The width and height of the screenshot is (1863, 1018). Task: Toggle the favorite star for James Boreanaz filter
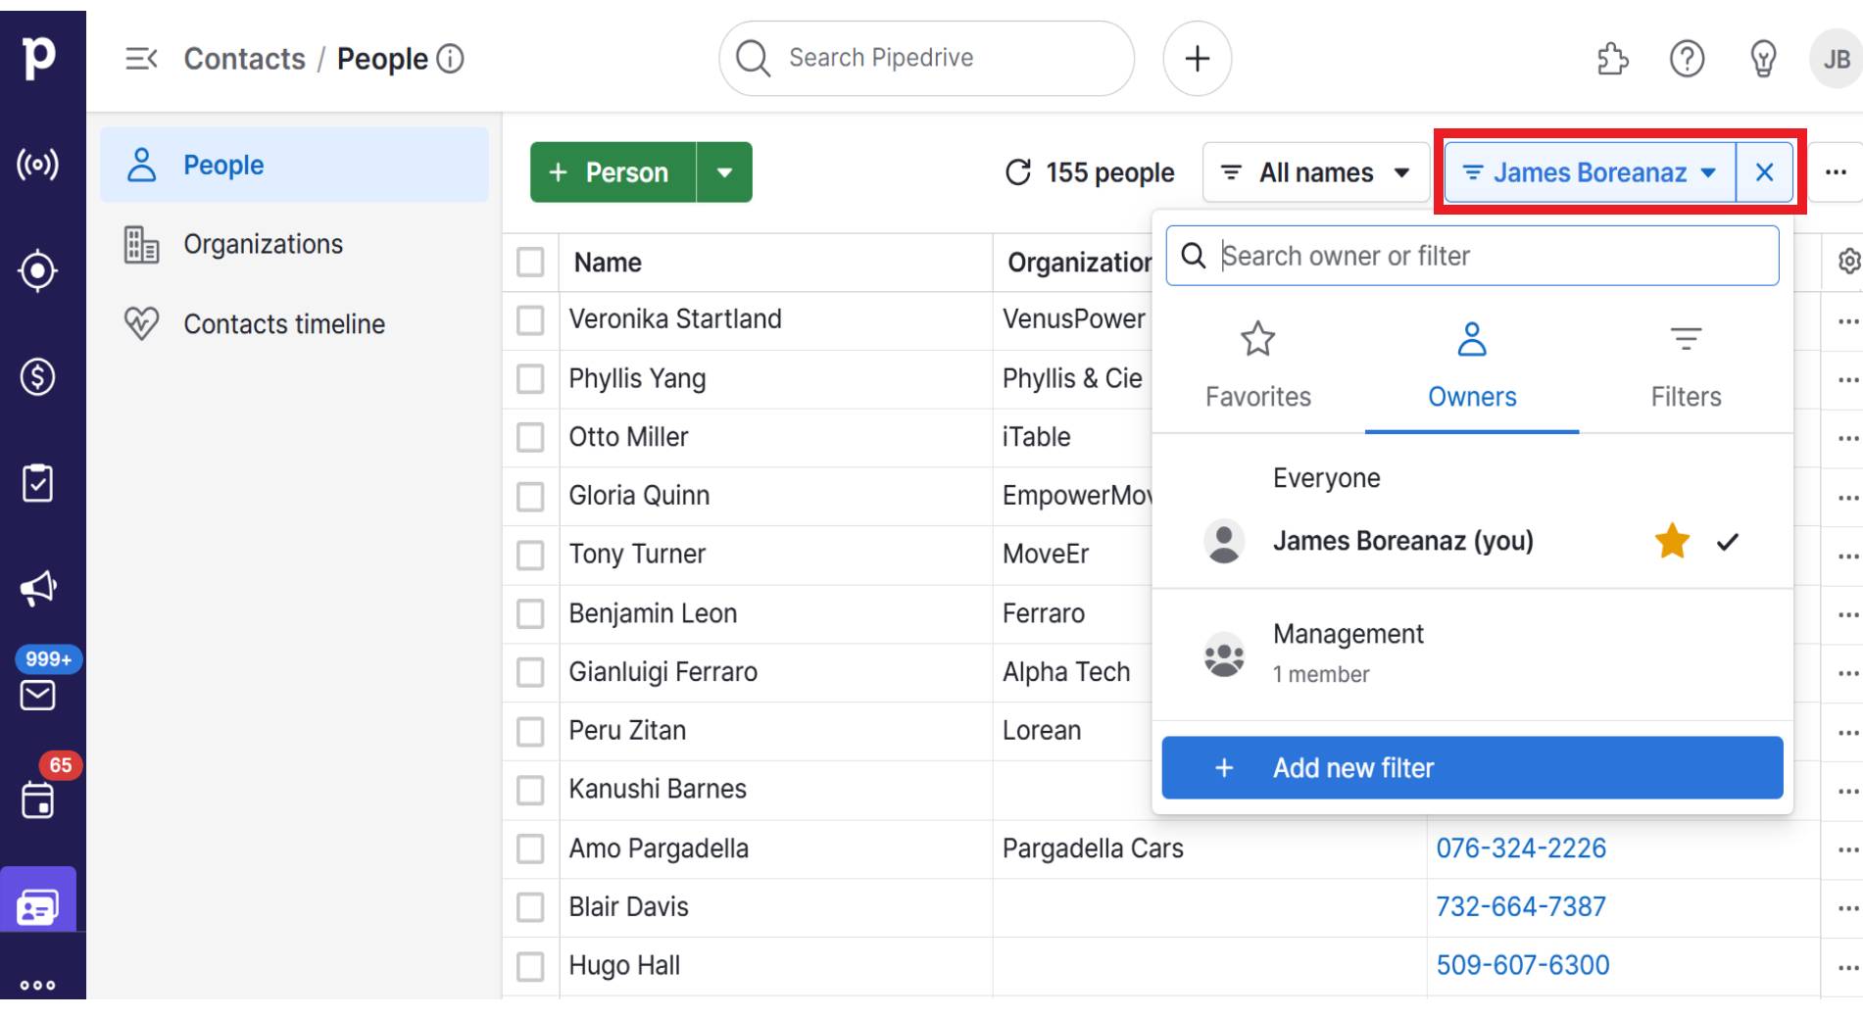[1672, 541]
